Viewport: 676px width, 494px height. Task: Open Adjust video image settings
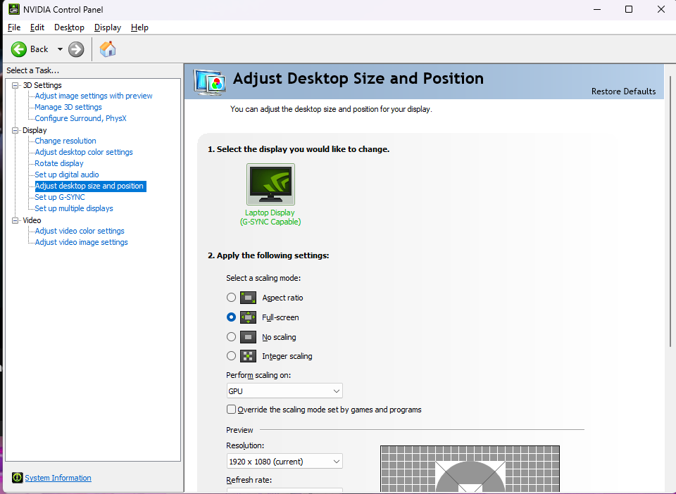click(x=81, y=242)
